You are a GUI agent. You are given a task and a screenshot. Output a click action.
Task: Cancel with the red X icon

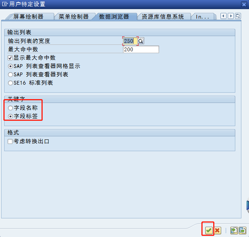(x=217, y=230)
